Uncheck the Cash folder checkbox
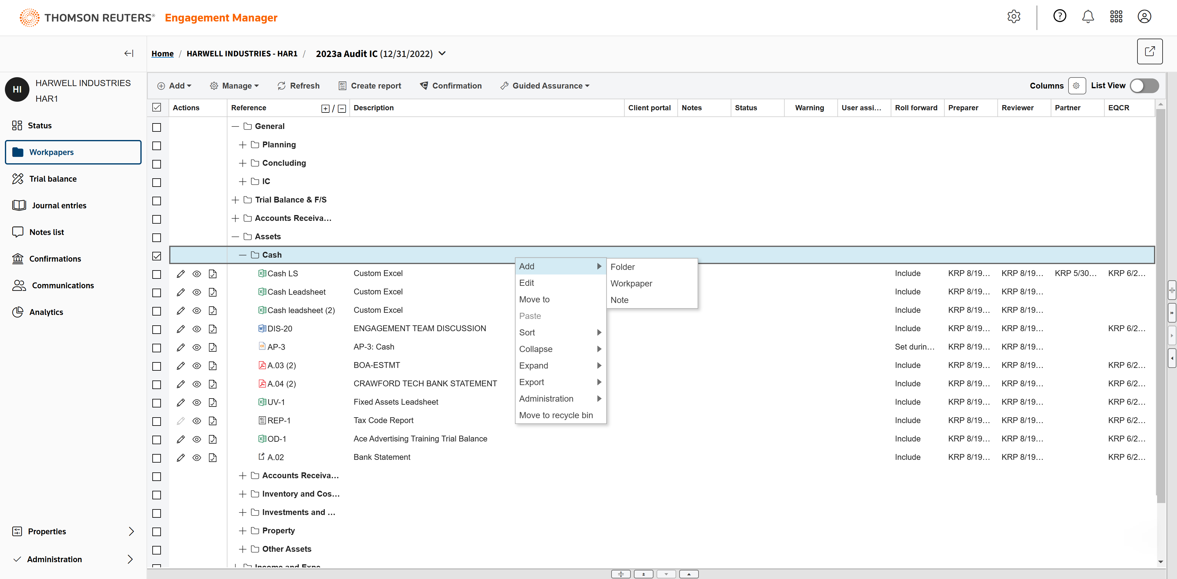The image size is (1177, 579). pos(157,256)
